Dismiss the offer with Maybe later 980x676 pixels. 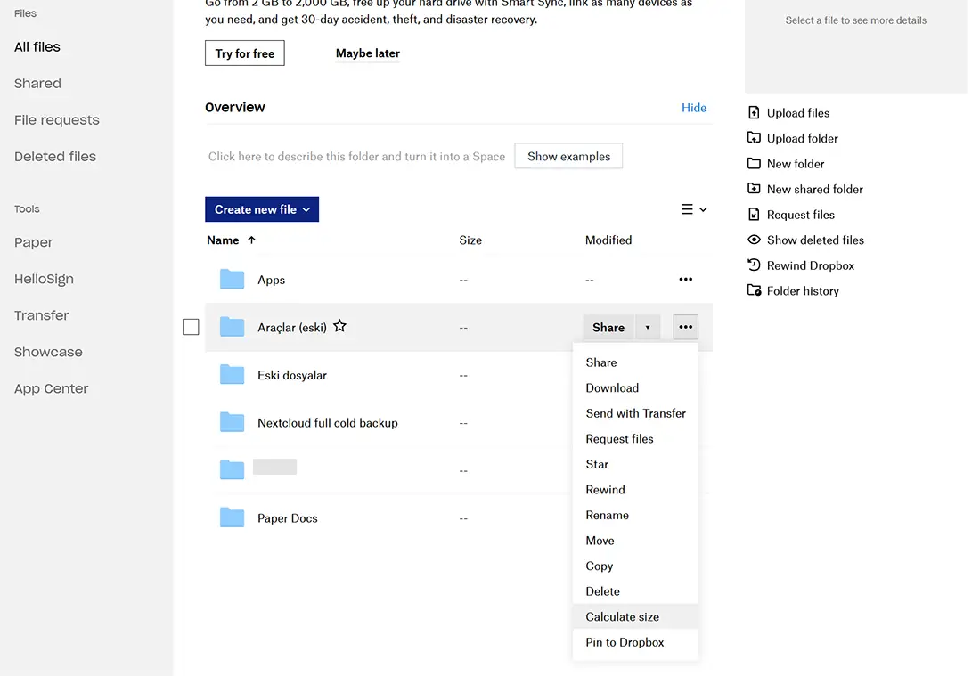pos(367,53)
